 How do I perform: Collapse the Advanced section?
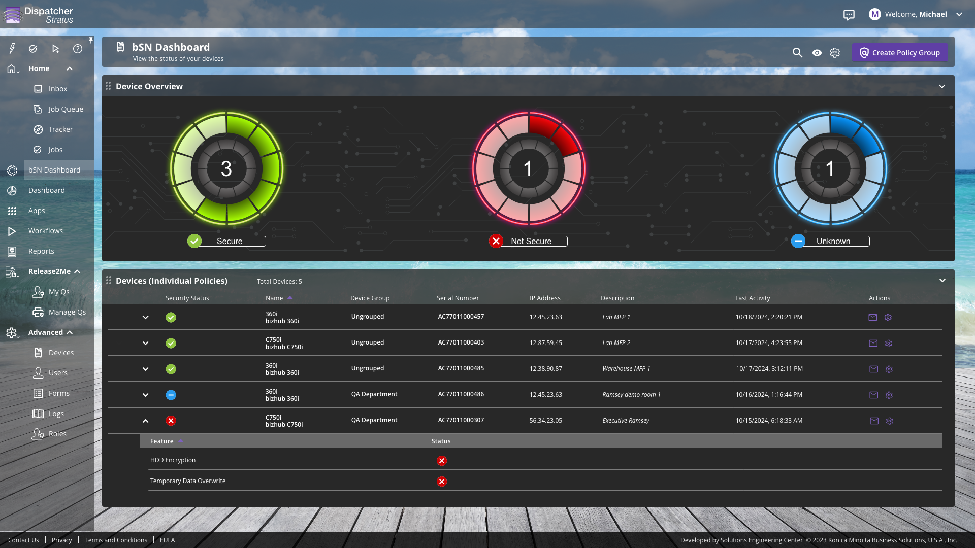(70, 332)
